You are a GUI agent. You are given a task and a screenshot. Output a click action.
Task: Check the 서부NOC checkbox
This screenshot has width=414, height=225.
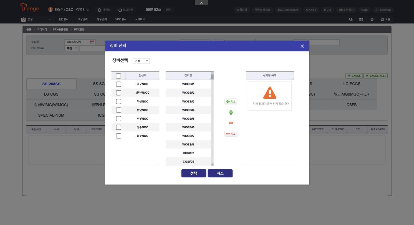[x=118, y=119]
